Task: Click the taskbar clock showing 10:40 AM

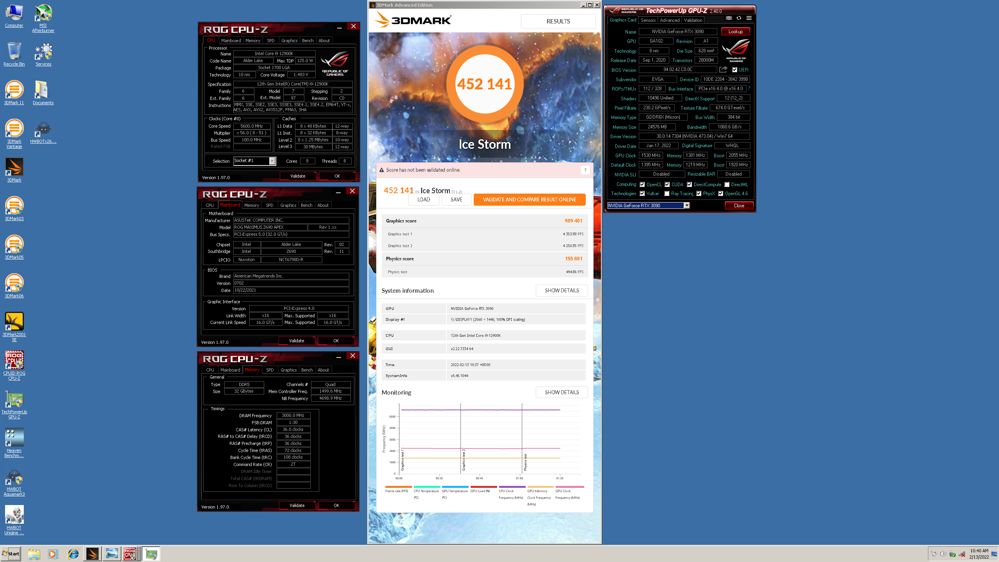Action: click(979, 554)
